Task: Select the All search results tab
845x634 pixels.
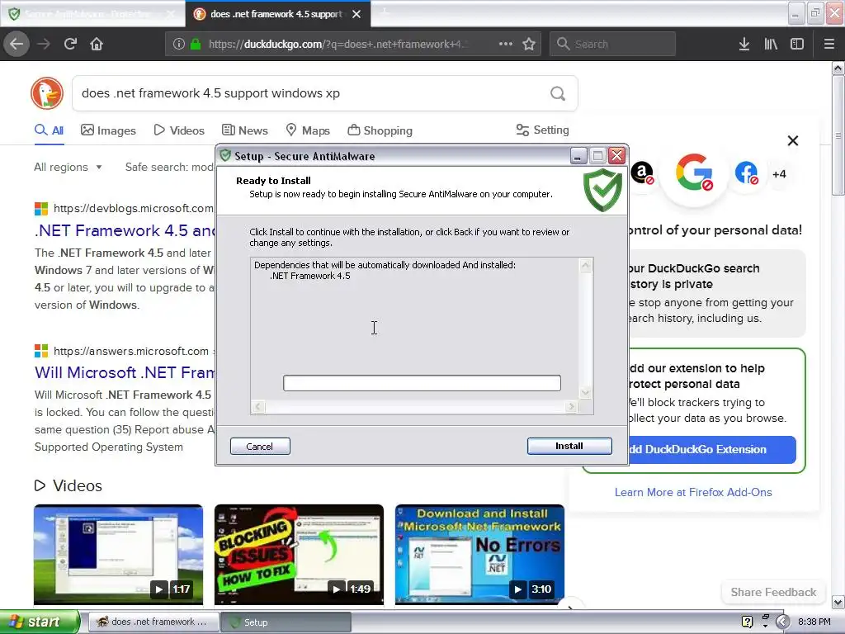Action: (49, 130)
